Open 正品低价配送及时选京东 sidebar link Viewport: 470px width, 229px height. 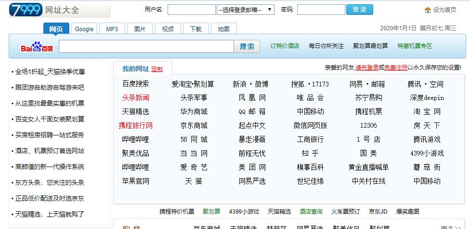pyautogui.click(x=50, y=198)
